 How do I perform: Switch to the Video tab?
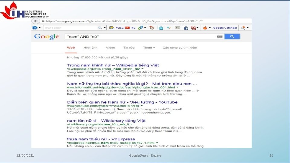(111, 48)
